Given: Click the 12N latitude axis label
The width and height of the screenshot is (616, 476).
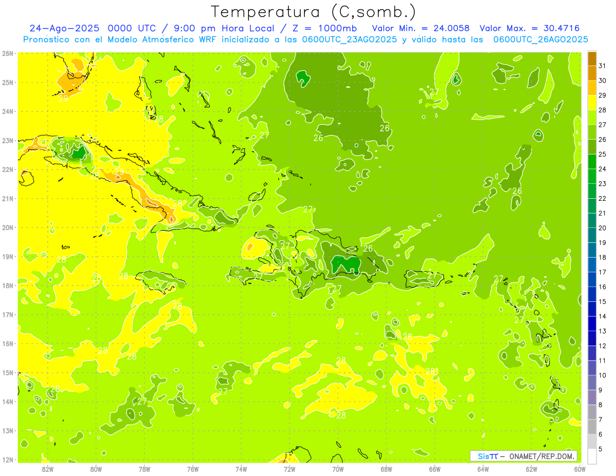Looking at the screenshot, I should point(8,460).
